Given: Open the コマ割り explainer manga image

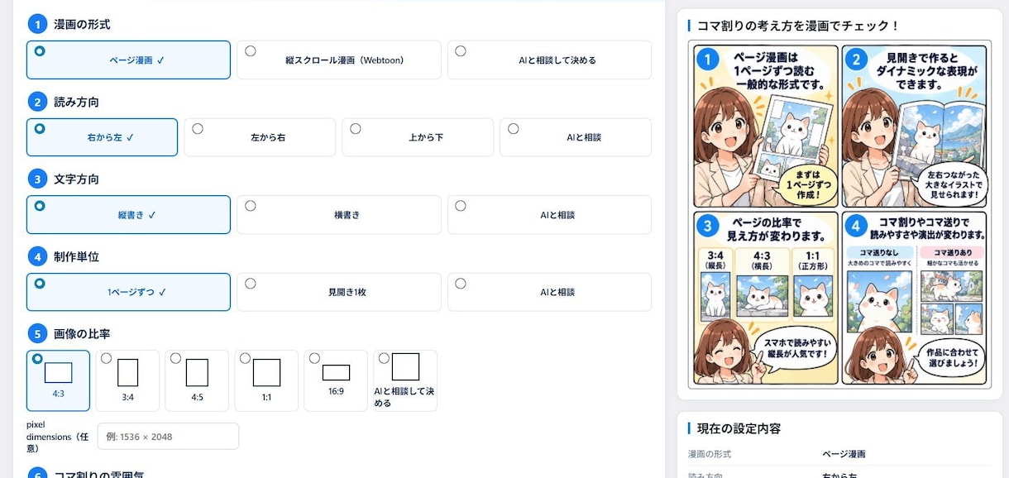Looking at the screenshot, I should point(839,213).
